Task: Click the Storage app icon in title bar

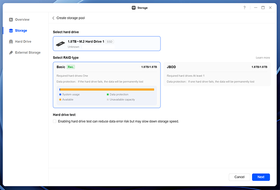Action: coord(133,7)
